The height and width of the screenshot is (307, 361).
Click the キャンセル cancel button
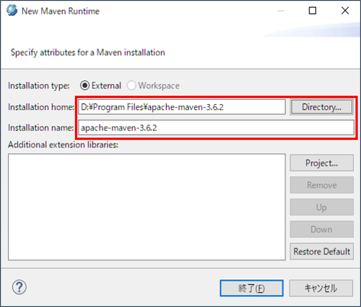[x=321, y=288]
